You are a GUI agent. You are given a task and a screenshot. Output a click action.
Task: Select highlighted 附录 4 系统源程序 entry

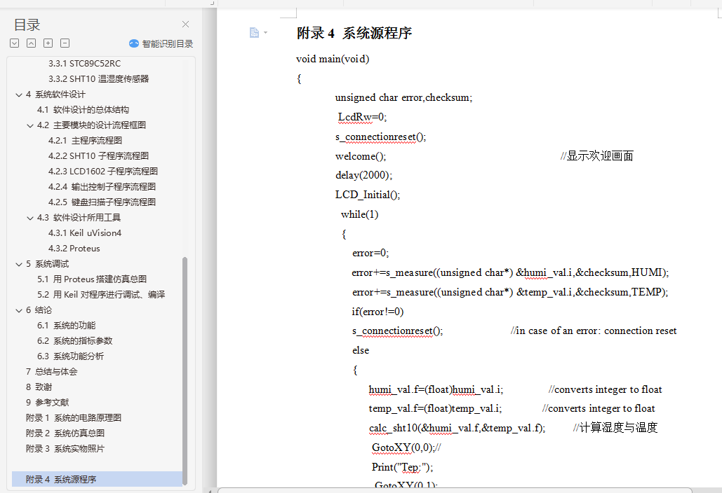(97, 479)
